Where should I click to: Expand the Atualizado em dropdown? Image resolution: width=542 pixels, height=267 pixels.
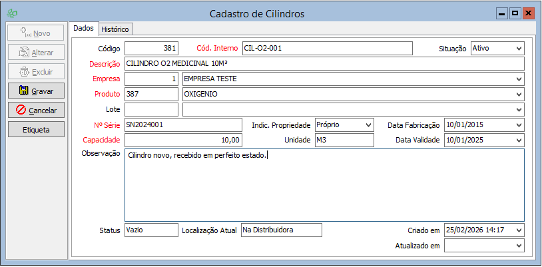point(518,246)
